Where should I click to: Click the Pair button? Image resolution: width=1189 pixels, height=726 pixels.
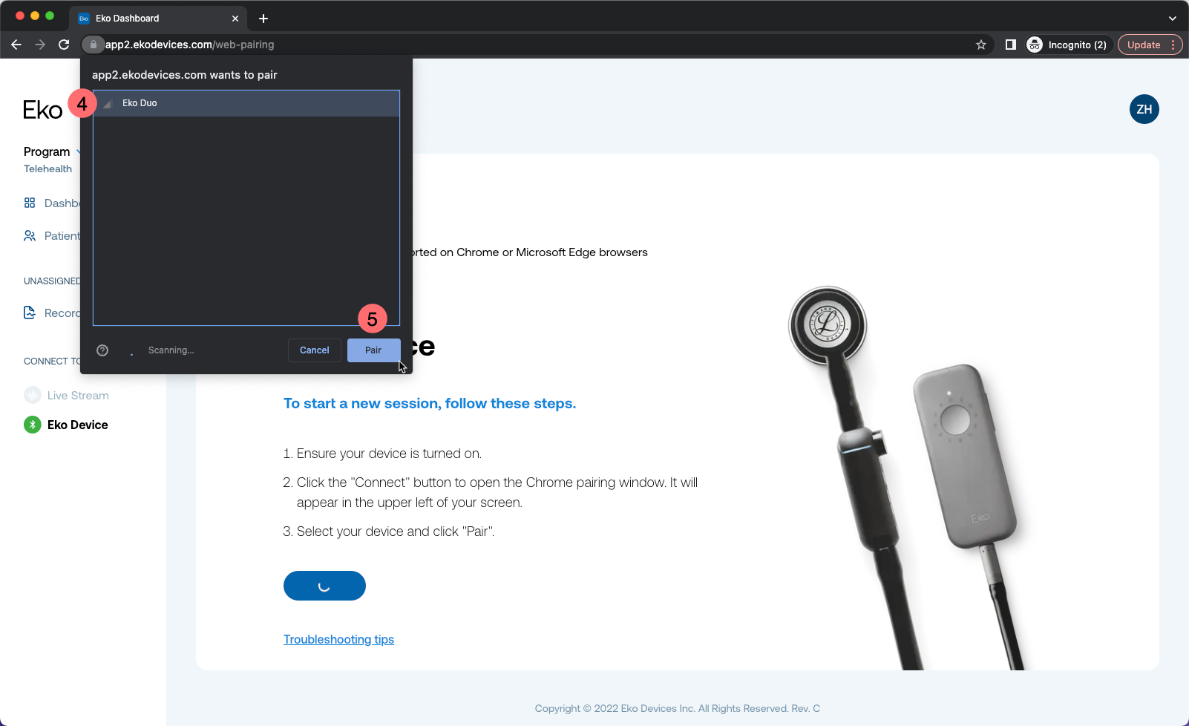pos(373,350)
